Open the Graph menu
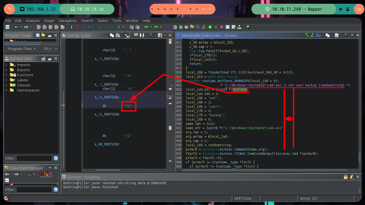 pyautogui.click(x=49, y=21)
